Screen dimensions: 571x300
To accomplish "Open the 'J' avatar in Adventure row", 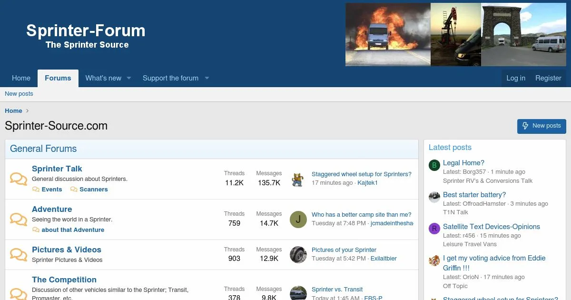I will [298, 220].
